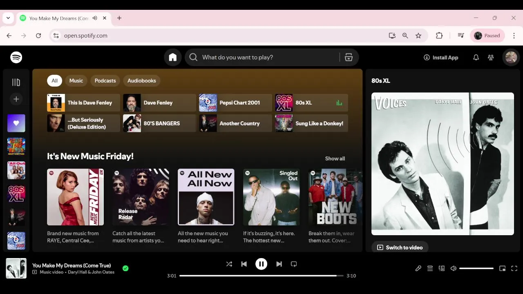Go to the Home button
The height and width of the screenshot is (294, 523).
tap(173, 58)
